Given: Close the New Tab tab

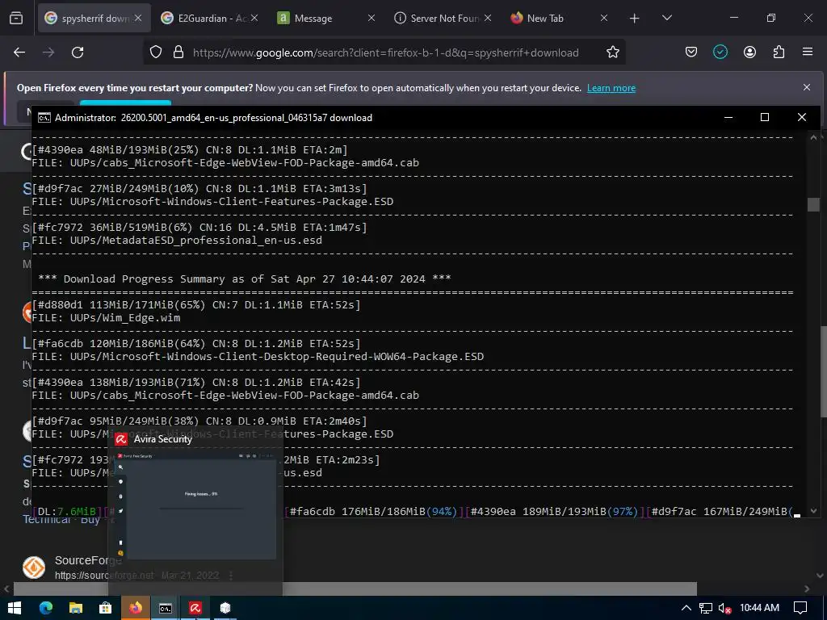Looking at the screenshot, I should [604, 18].
